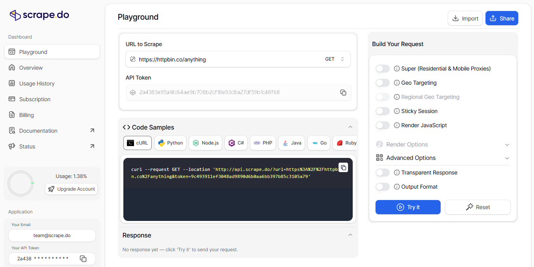Switch to the Python code sample tab

click(x=170, y=143)
